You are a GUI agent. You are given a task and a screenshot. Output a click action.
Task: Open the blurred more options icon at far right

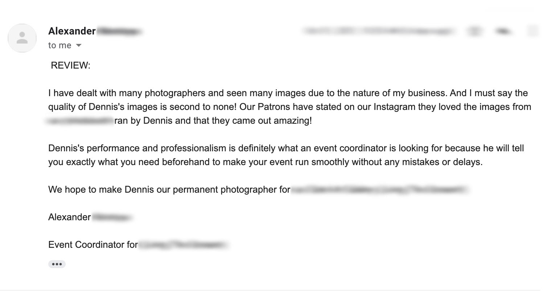[533, 32]
